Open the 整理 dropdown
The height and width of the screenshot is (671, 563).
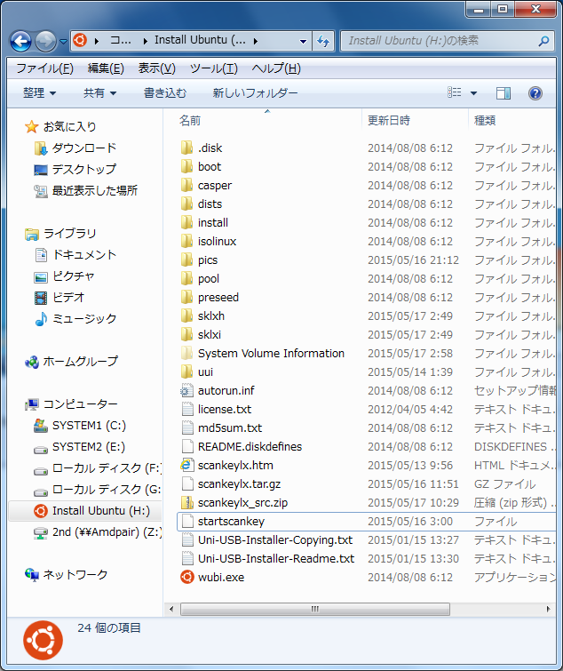(x=39, y=92)
